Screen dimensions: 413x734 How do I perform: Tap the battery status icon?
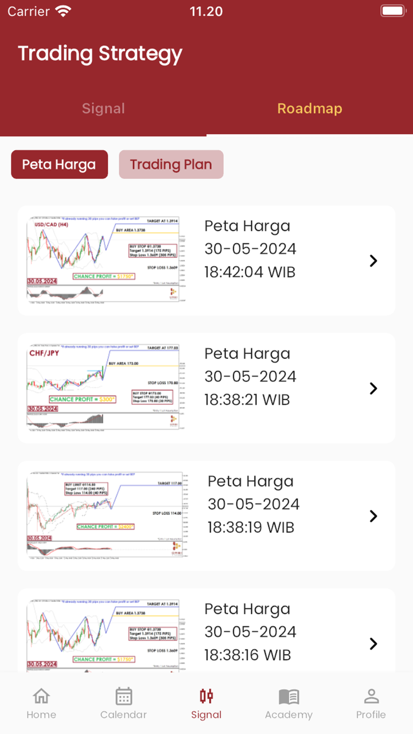tap(393, 11)
